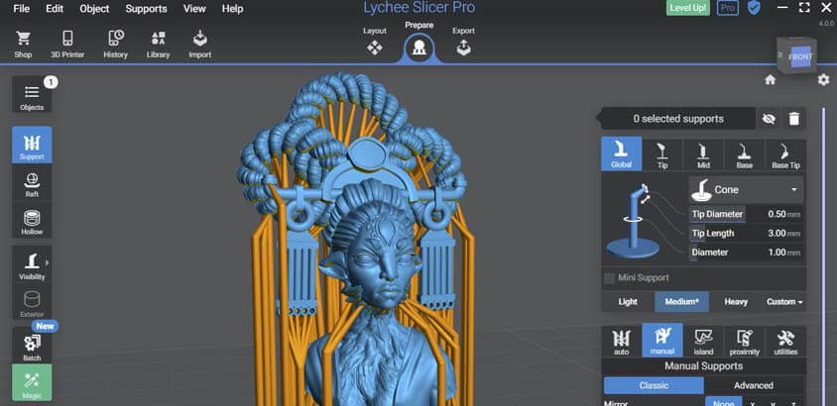Open the Library

(158, 45)
